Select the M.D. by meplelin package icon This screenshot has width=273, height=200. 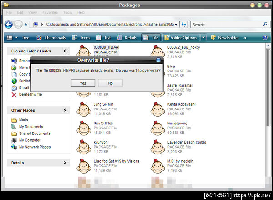click(157, 166)
